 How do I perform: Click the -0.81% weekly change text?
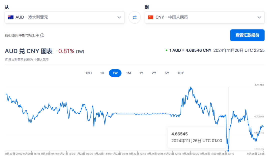[x=65, y=51]
